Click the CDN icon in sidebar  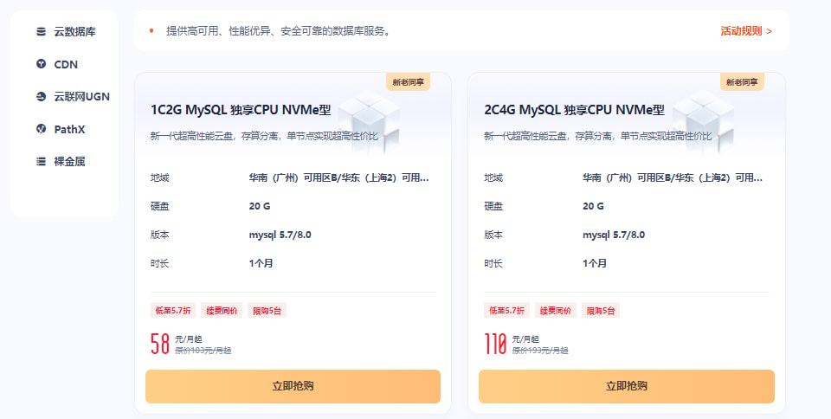(x=41, y=64)
